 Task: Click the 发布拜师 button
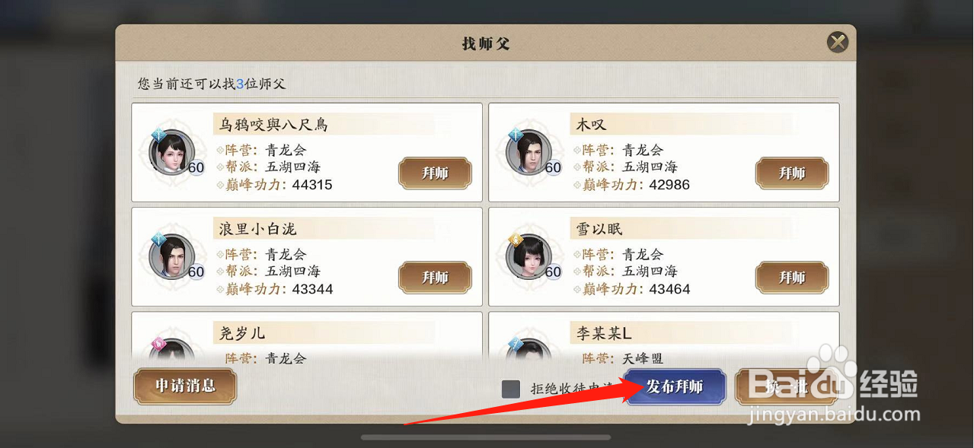[x=674, y=387]
